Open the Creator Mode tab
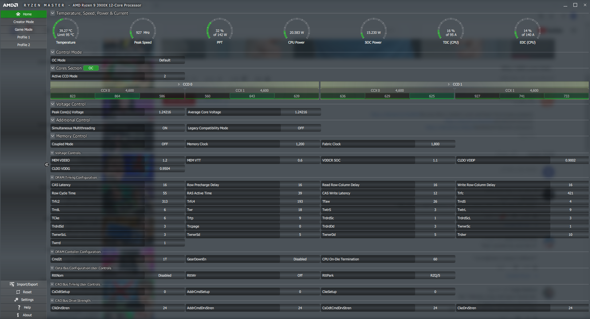Screen dimensions: 590x319 coord(24,22)
